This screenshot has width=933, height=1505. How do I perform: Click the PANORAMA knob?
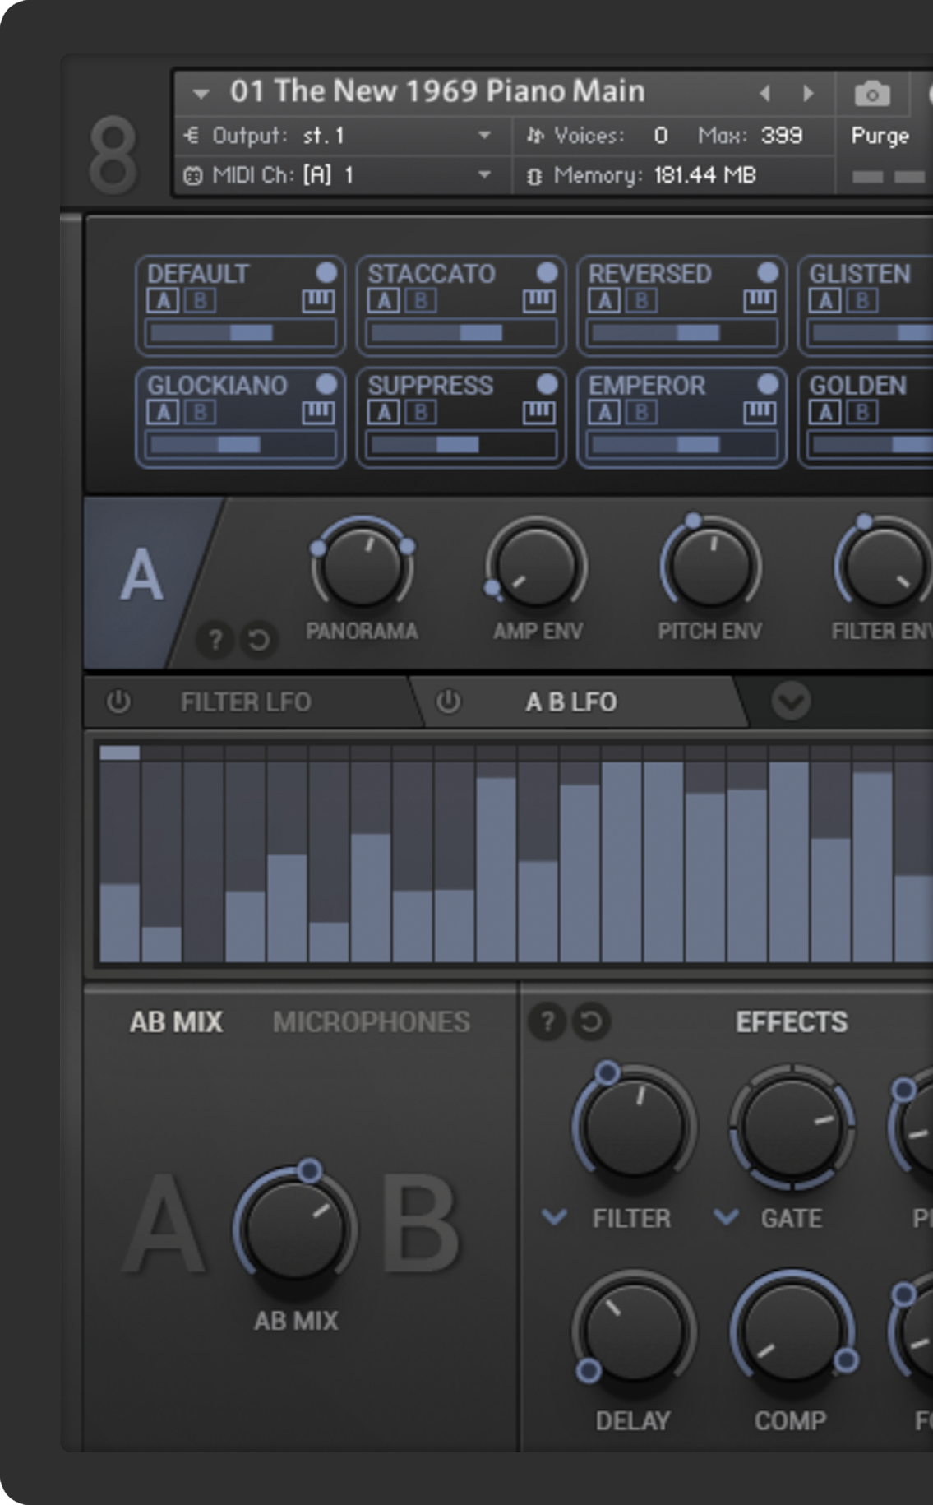362,567
